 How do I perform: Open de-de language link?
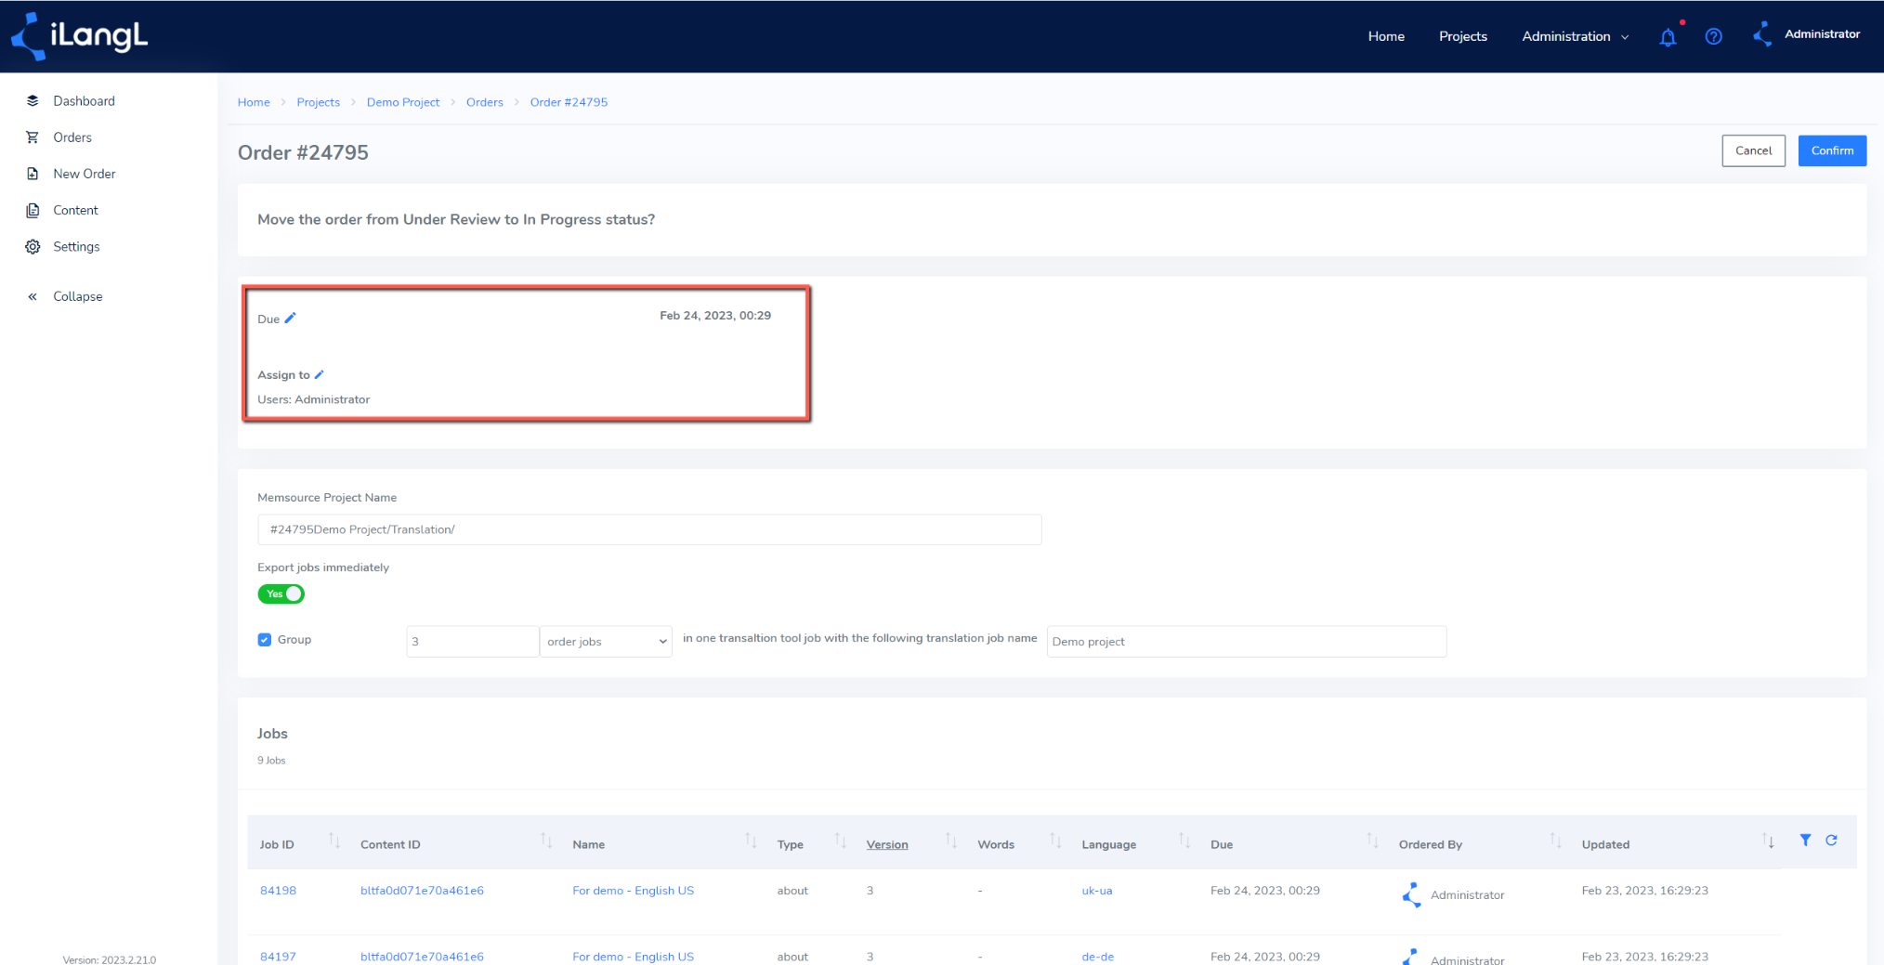(1097, 957)
